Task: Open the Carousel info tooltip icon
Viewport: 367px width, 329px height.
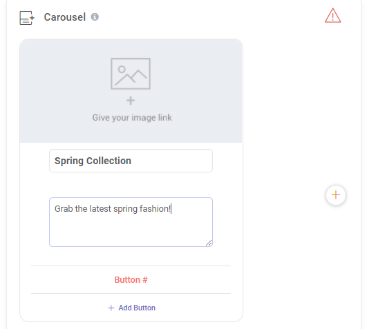Action: [95, 17]
